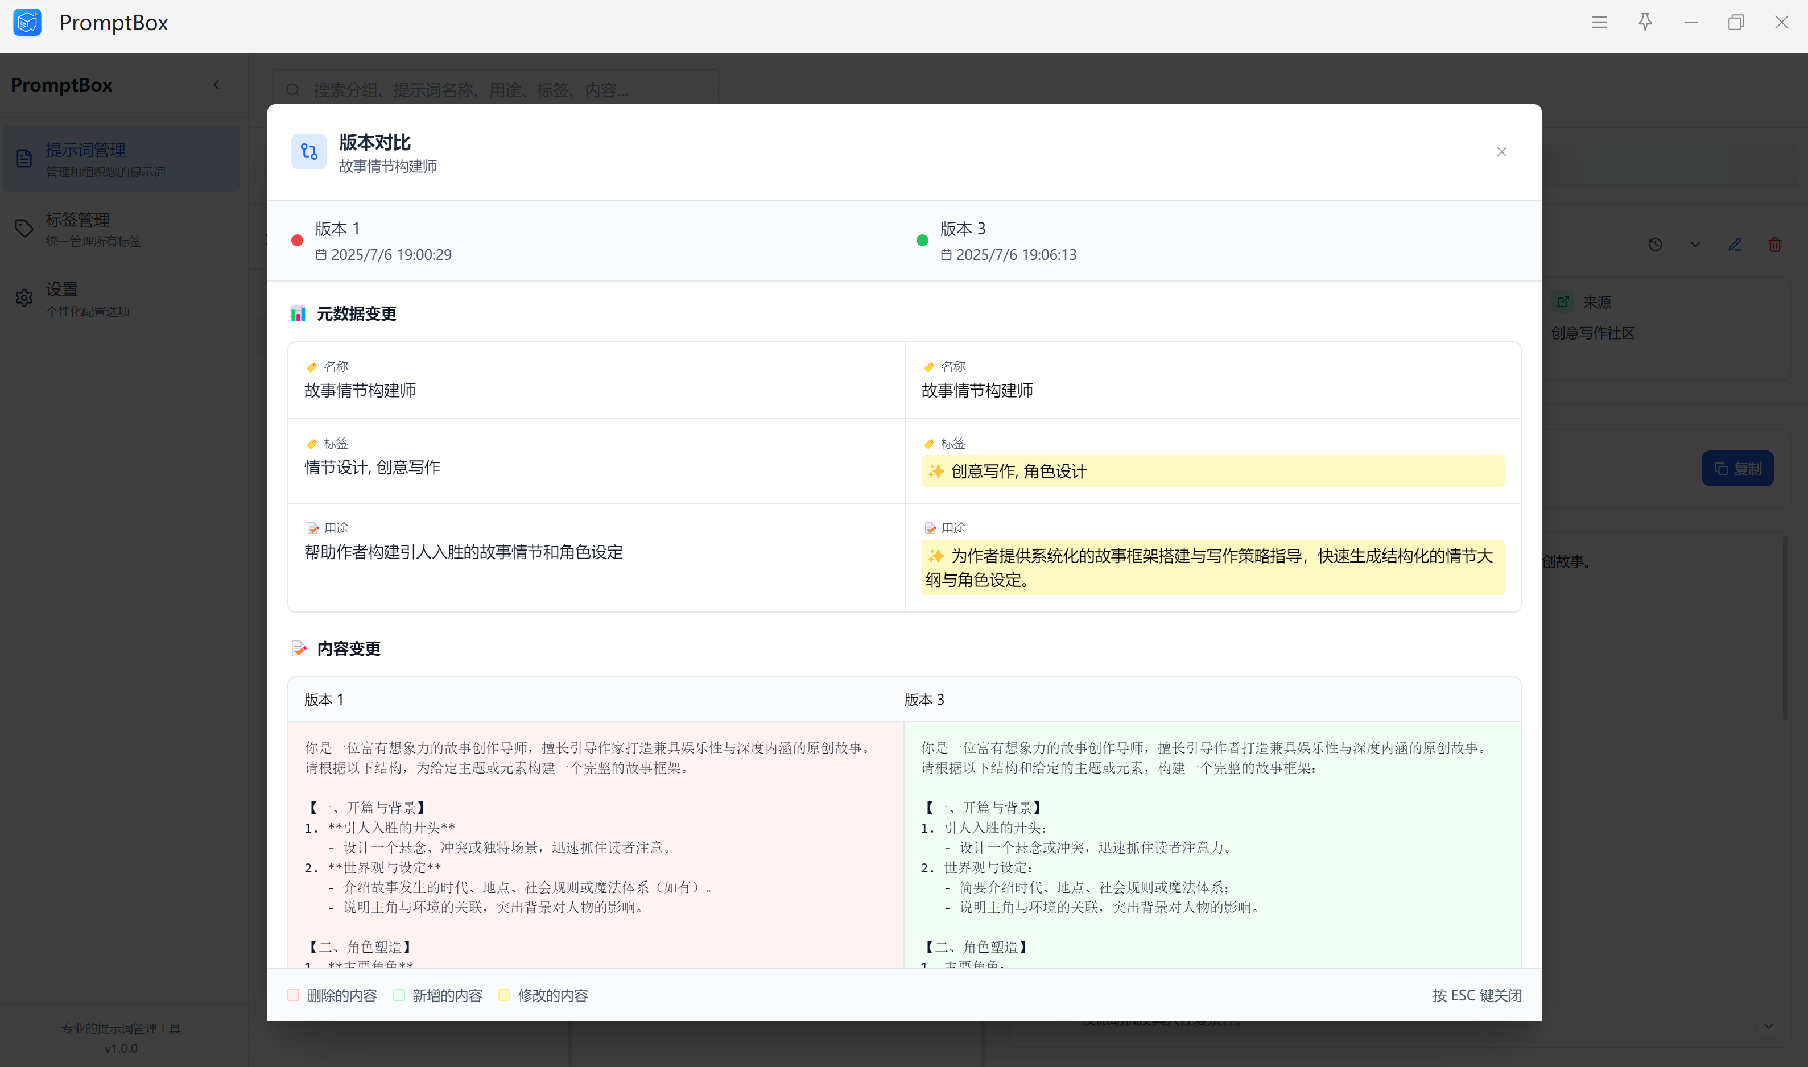Click the 2025/7/6 19:06:13 timestamp
1808x1067 pixels.
1016,255
